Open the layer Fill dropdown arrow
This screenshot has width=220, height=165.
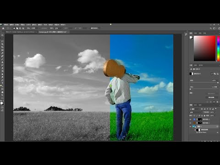tap(215, 115)
